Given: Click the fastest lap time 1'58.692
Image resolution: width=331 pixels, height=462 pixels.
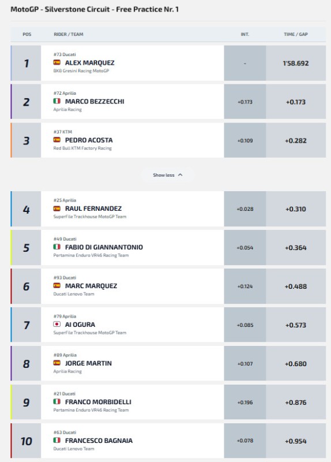Looking at the screenshot, I should 296,64.
